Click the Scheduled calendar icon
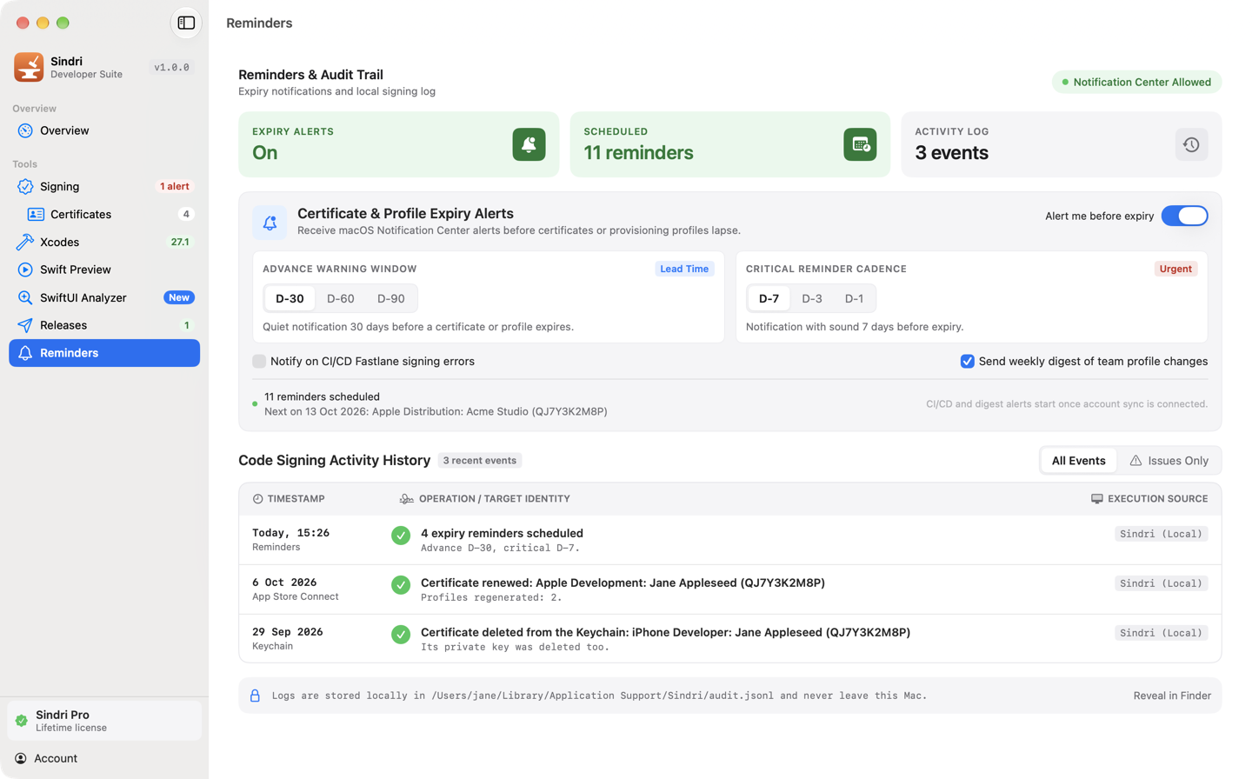This screenshot has height=779, width=1252. tap(860, 144)
